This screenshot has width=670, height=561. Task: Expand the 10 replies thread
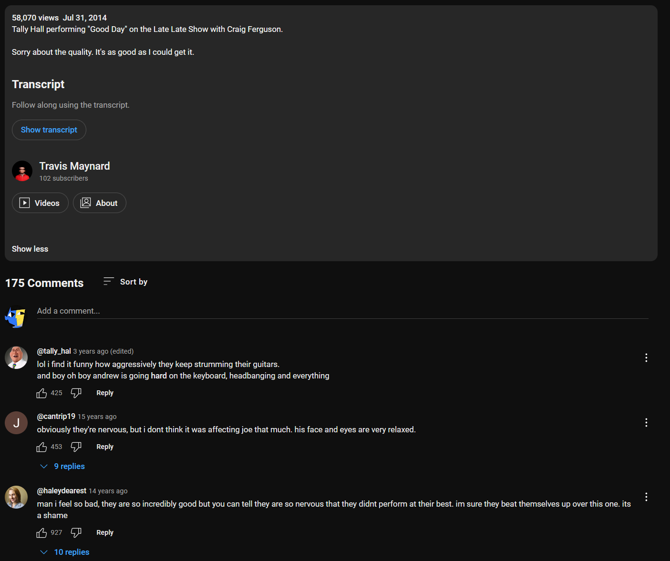pyautogui.click(x=65, y=552)
